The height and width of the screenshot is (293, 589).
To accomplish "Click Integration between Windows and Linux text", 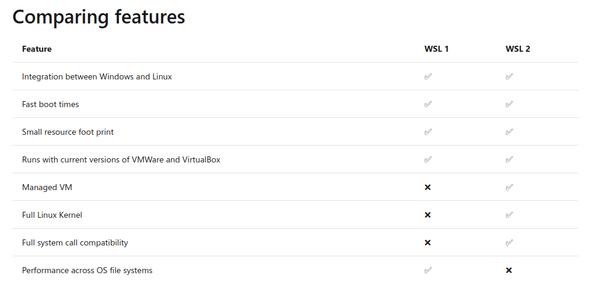I will pyautogui.click(x=97, y=76).
